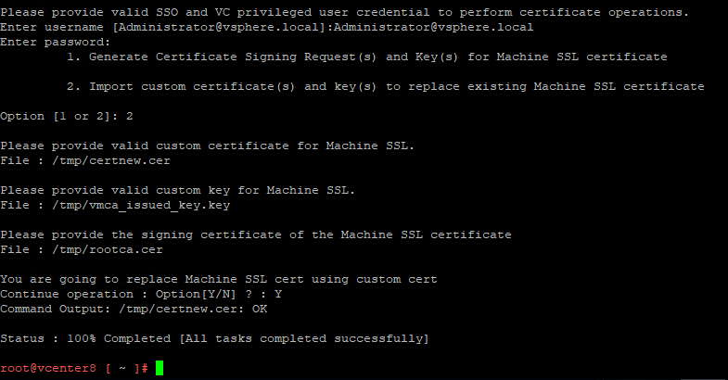The height and width of the screenshot is (380, 728).
Task: Click the 'Option [1 or 2]: 2' line
Action: click(x=67, y=116)
